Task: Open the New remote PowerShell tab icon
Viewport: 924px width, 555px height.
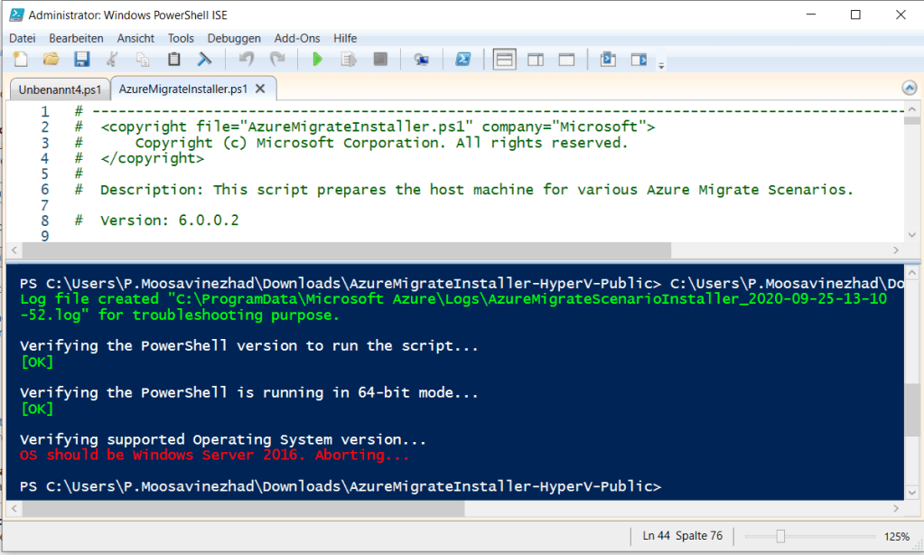Action: coord(421,60)
